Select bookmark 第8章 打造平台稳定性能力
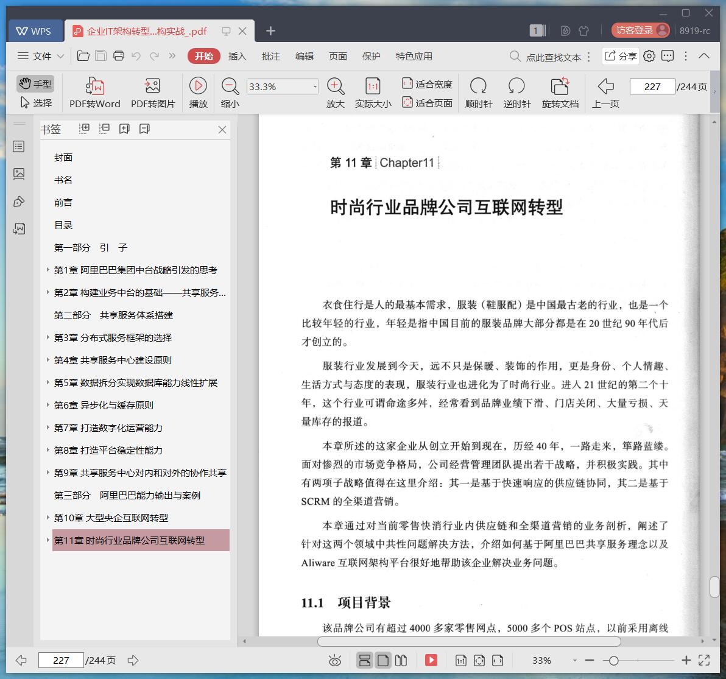726x679 pixels. 108,451
